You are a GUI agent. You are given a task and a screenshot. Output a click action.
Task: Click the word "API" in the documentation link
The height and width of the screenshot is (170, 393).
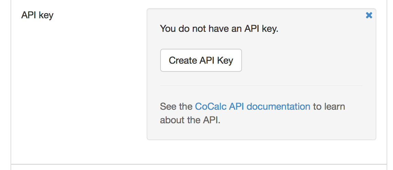tap(237, 106)
